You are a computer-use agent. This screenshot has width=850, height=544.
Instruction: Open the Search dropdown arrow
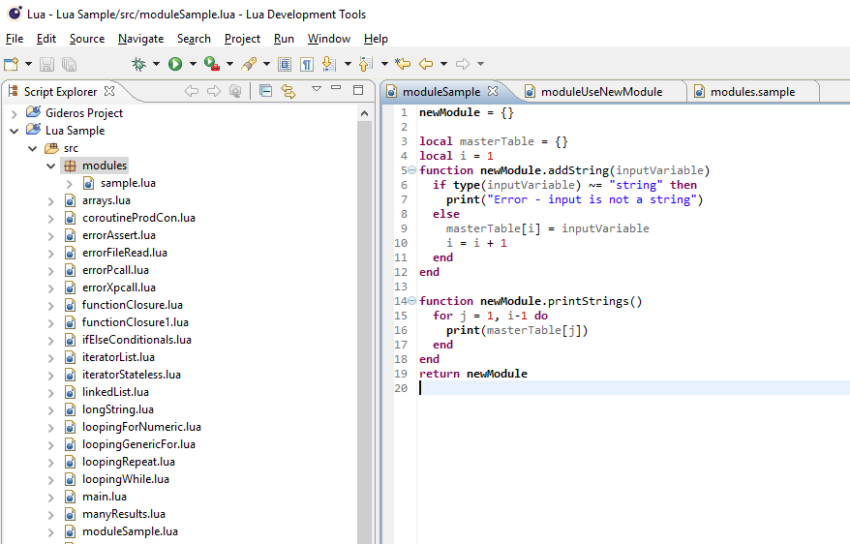266,64
